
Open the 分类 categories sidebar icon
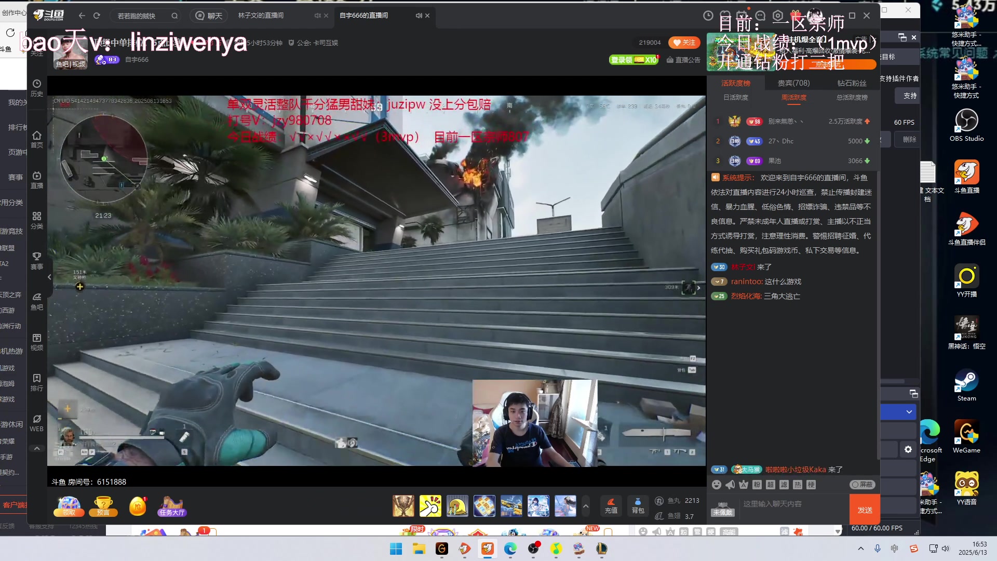(36, 220)
